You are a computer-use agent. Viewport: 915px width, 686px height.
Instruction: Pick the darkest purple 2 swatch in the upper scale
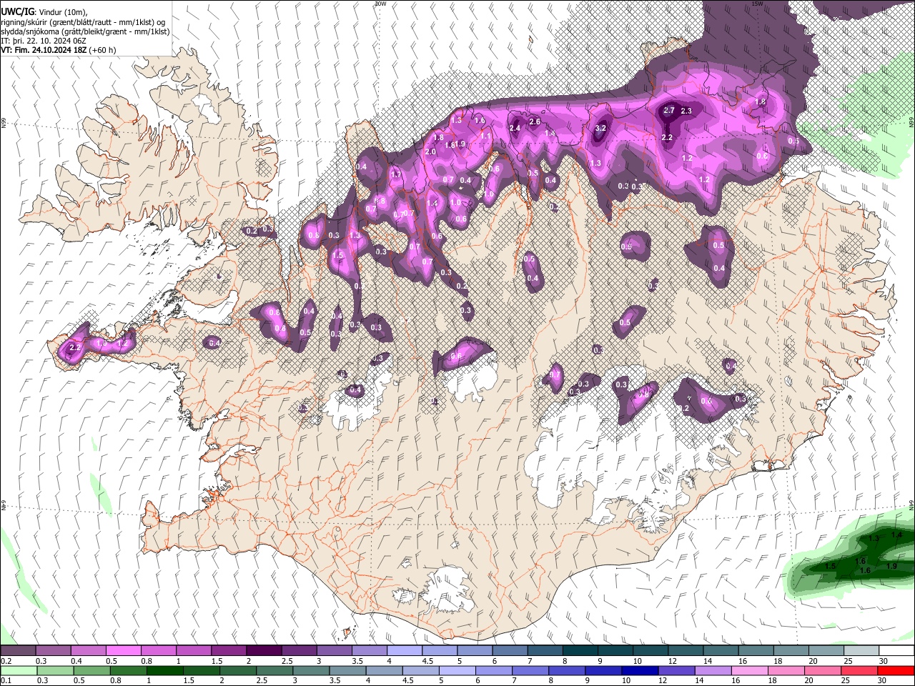pos(264,651)
